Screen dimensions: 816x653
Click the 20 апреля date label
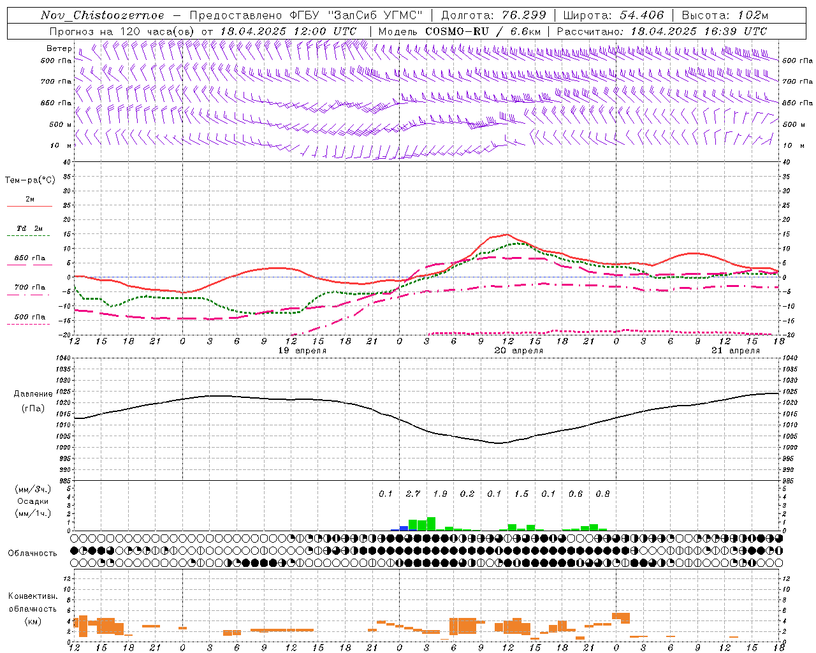(x=519, y=351)
